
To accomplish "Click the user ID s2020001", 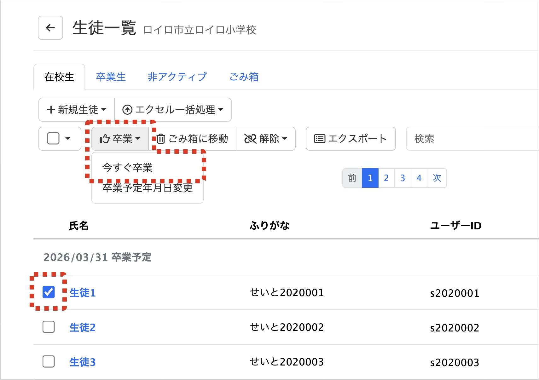I will (455, 293).
